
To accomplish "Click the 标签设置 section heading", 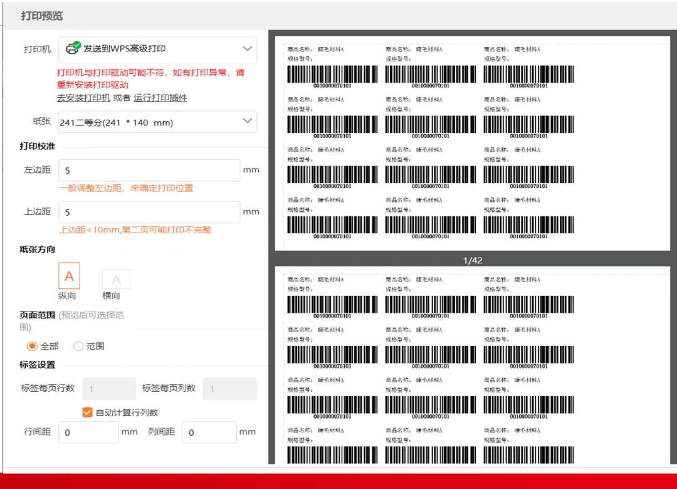I will [37, 365].
